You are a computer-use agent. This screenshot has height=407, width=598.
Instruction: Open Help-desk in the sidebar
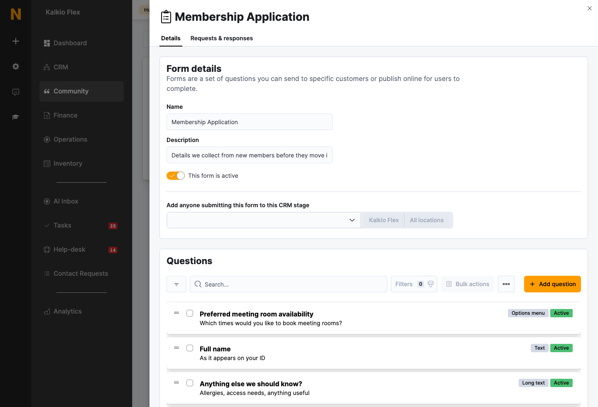[x=81, y=250]
